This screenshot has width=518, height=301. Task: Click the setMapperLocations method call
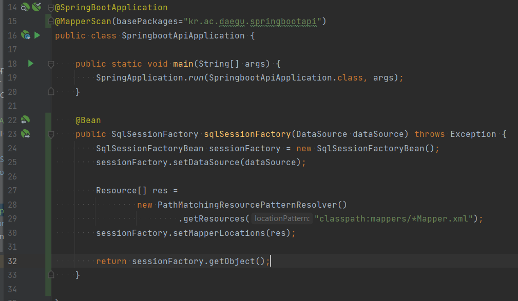click(x=219, y=233)
